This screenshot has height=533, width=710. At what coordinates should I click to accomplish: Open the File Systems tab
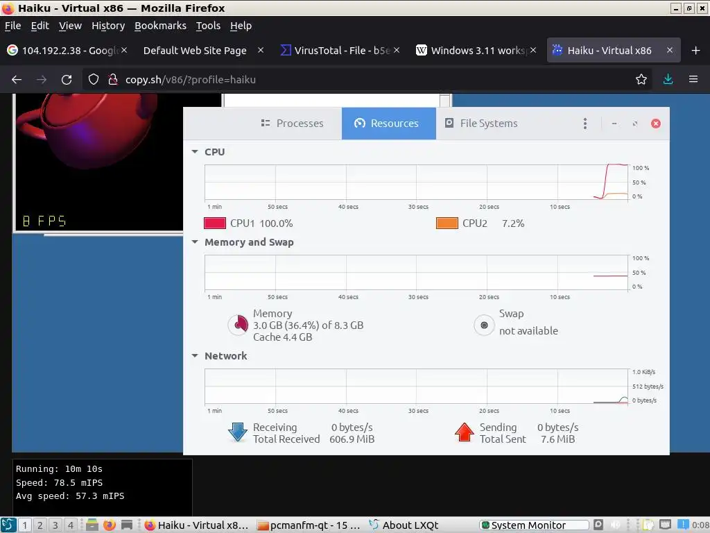coord(481,124)
